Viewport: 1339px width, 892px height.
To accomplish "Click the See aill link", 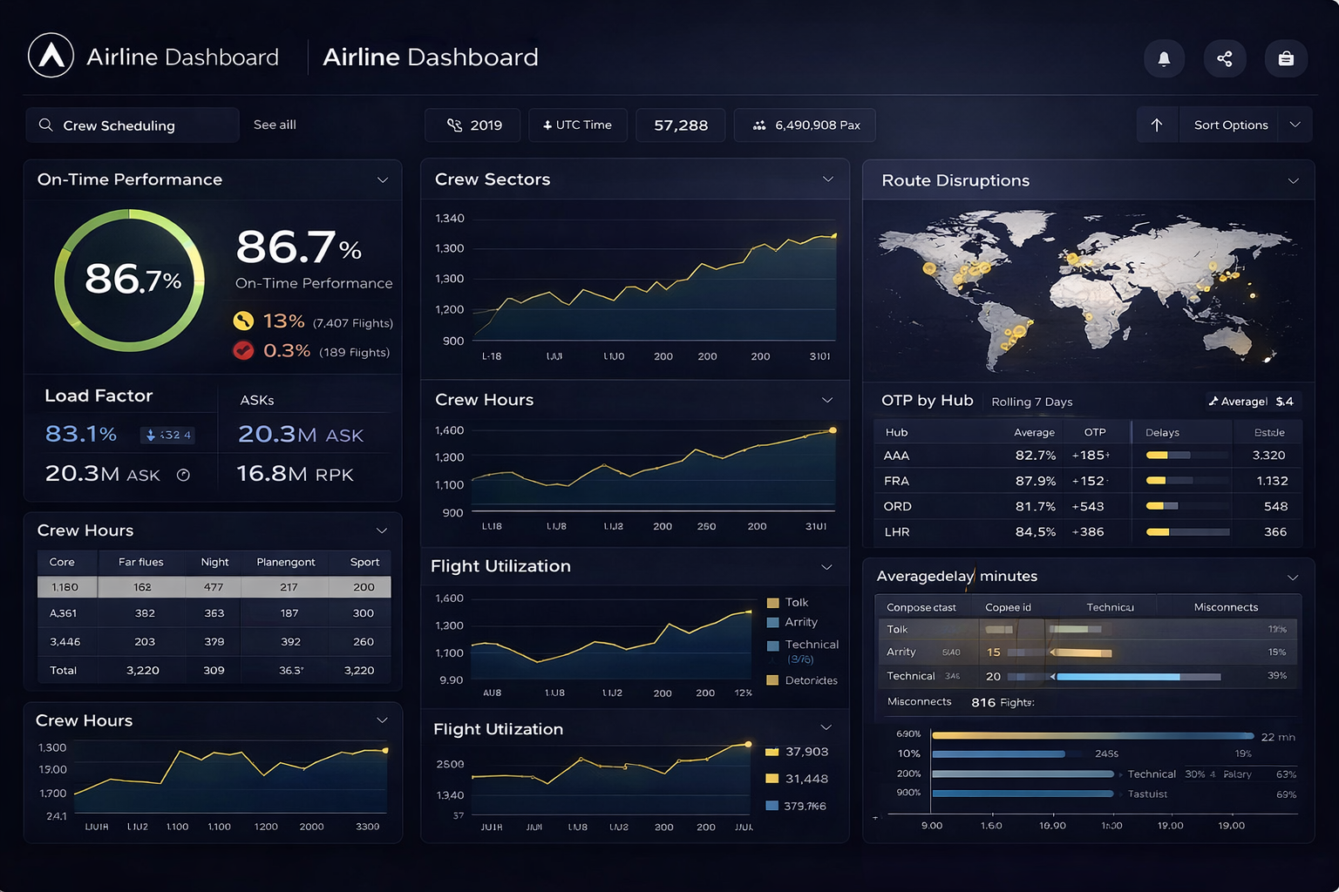I will click(x=275, y=125).
